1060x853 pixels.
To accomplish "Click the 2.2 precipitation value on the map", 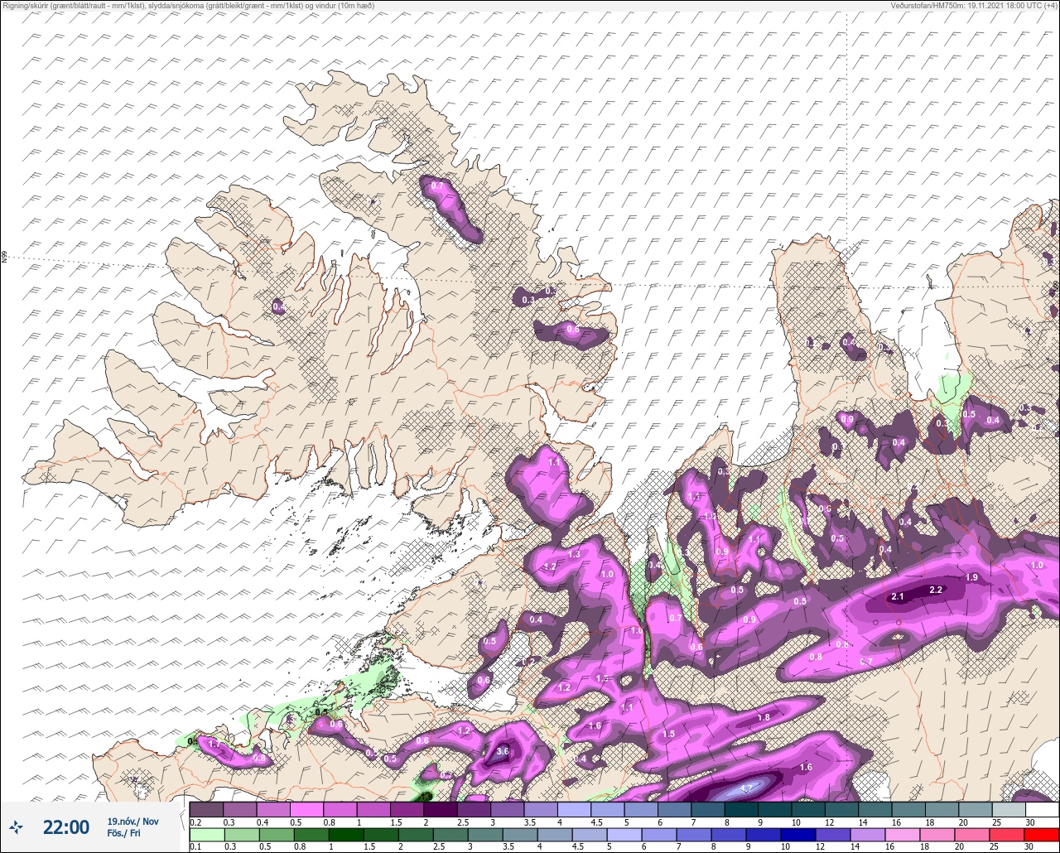I will [937, 590].
